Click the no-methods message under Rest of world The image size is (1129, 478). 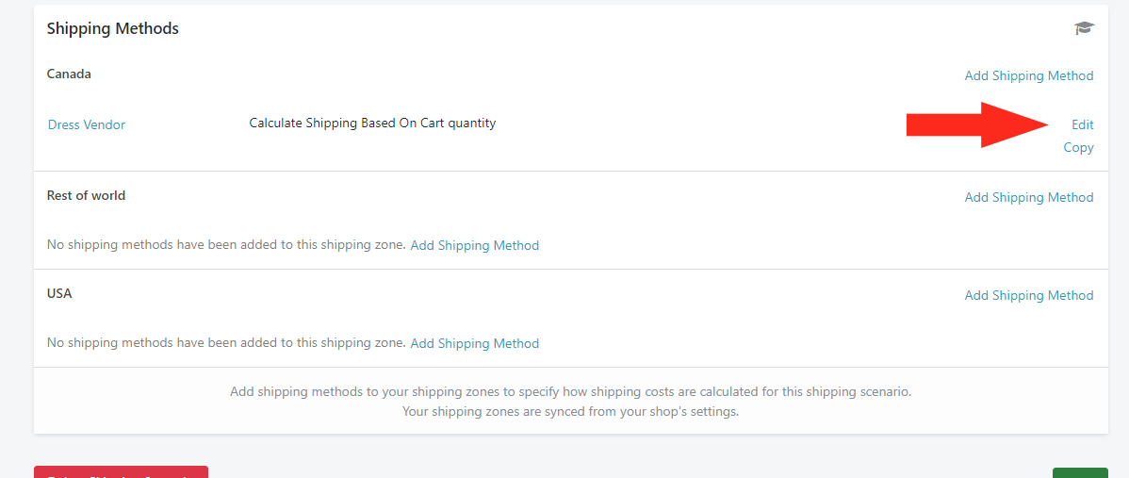point(226,245)
